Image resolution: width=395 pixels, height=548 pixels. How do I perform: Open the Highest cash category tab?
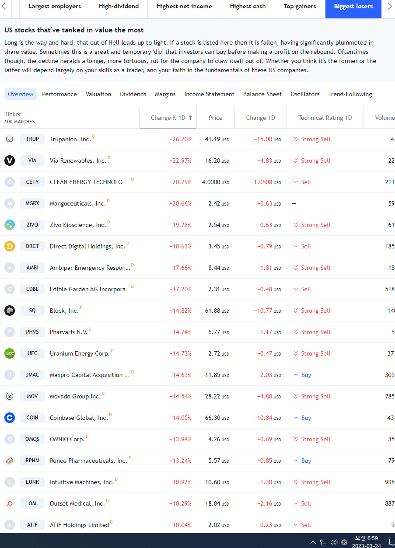point(248,6)
